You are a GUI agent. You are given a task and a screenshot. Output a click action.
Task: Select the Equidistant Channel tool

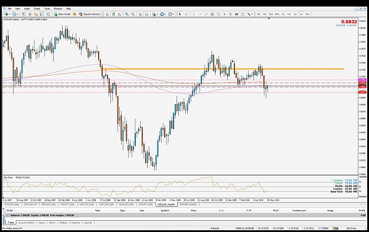[x=212, y=14]
